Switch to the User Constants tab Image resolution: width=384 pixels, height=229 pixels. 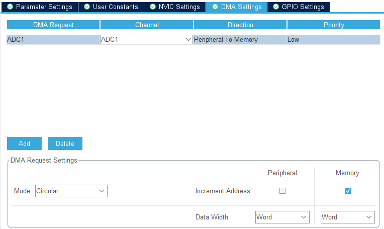click(111, 7)
